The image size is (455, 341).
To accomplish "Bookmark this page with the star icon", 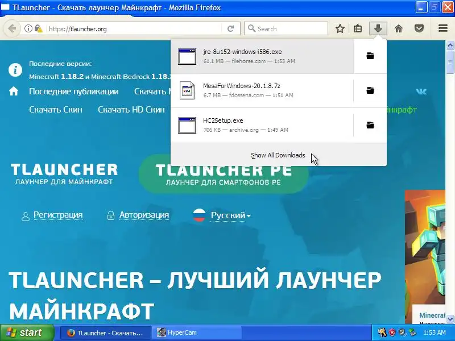I will click(340, 29).
